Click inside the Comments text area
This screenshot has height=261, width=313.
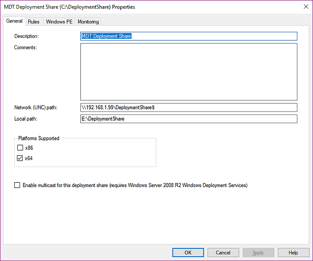(189, 72)
